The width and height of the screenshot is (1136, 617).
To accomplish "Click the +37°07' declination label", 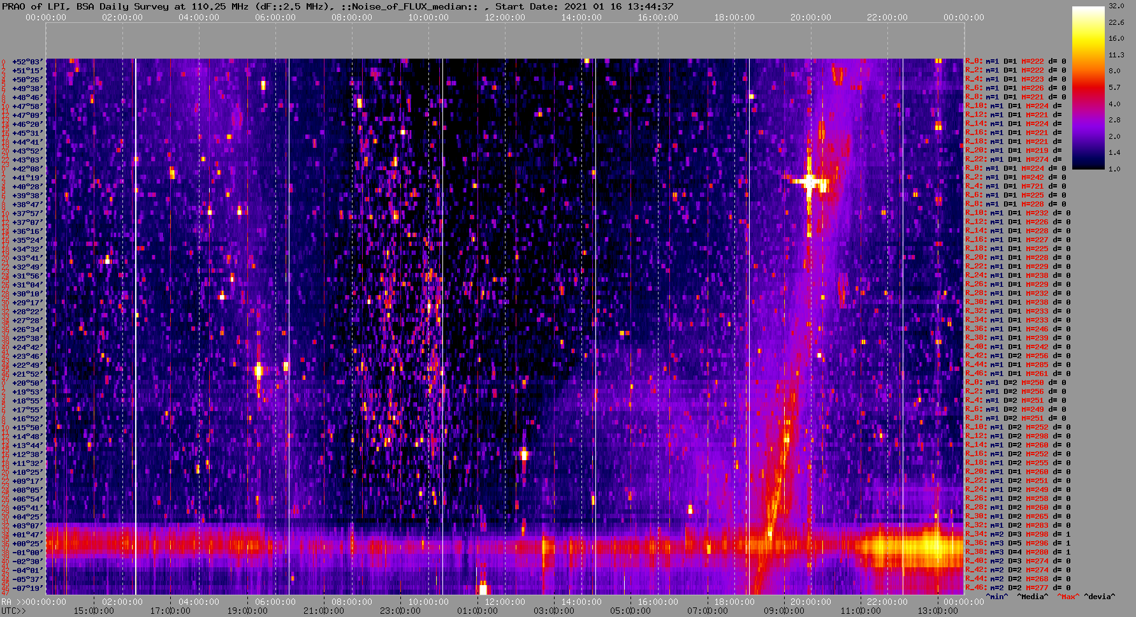I will pyautogui.click(x=27, y=222).
